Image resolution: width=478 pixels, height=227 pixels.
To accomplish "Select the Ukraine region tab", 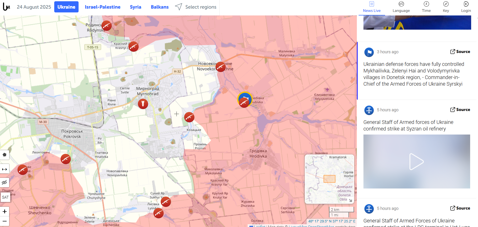I will (66, 7).
